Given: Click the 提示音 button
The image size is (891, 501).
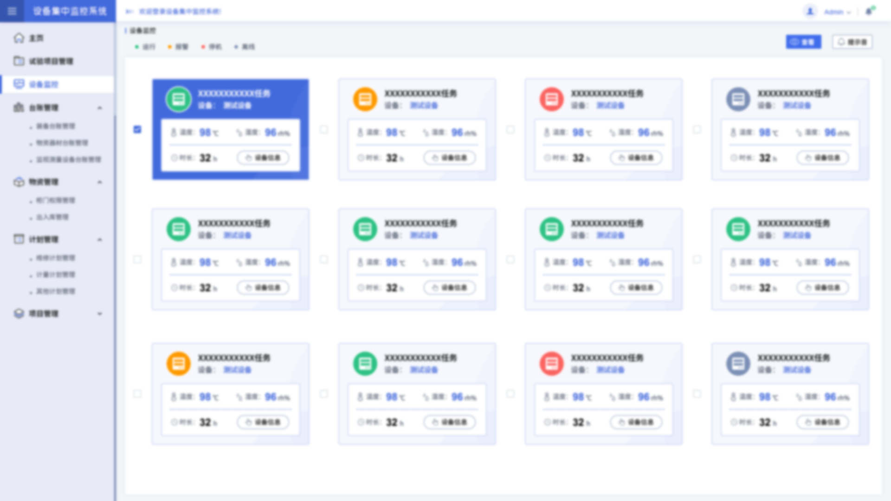Looking at the screenshot, I should pyautogui.click(x=852, y=42).
